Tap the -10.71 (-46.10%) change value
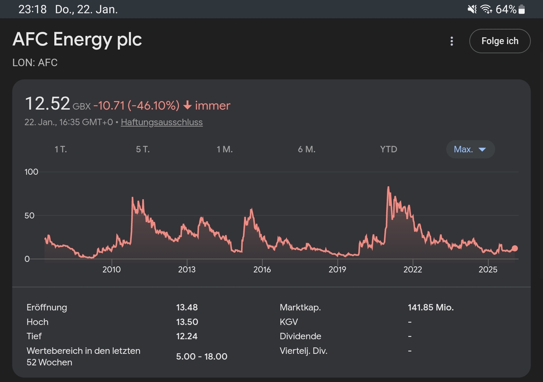Screen dimensions: 543x382 [136, 106]
